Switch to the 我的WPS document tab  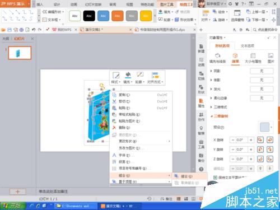[x=64, y=30]
